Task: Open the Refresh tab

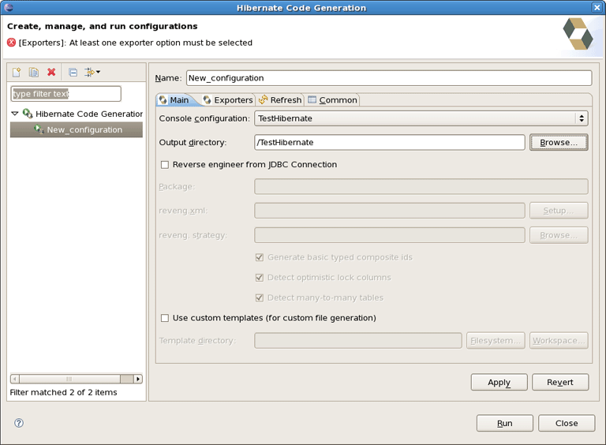Action: pos(280,100)
